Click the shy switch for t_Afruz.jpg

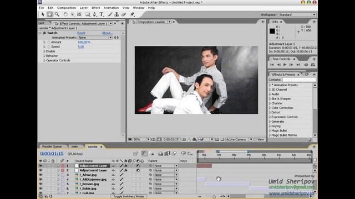pos(113,175)
